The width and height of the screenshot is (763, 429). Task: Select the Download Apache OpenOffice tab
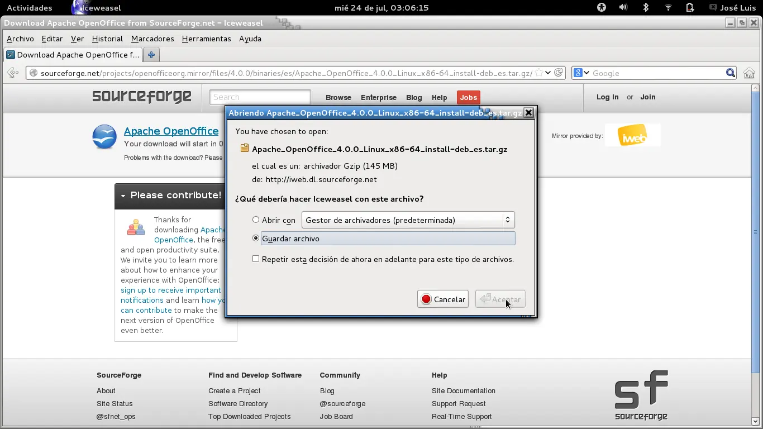coord(73,55)
